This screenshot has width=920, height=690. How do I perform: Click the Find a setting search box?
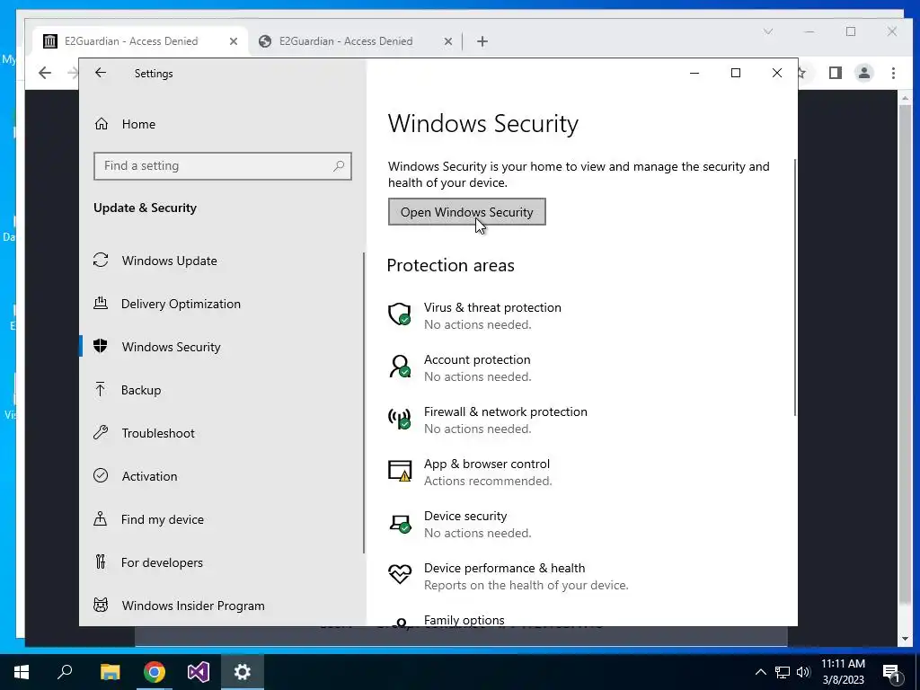click(x=223, y=166)
